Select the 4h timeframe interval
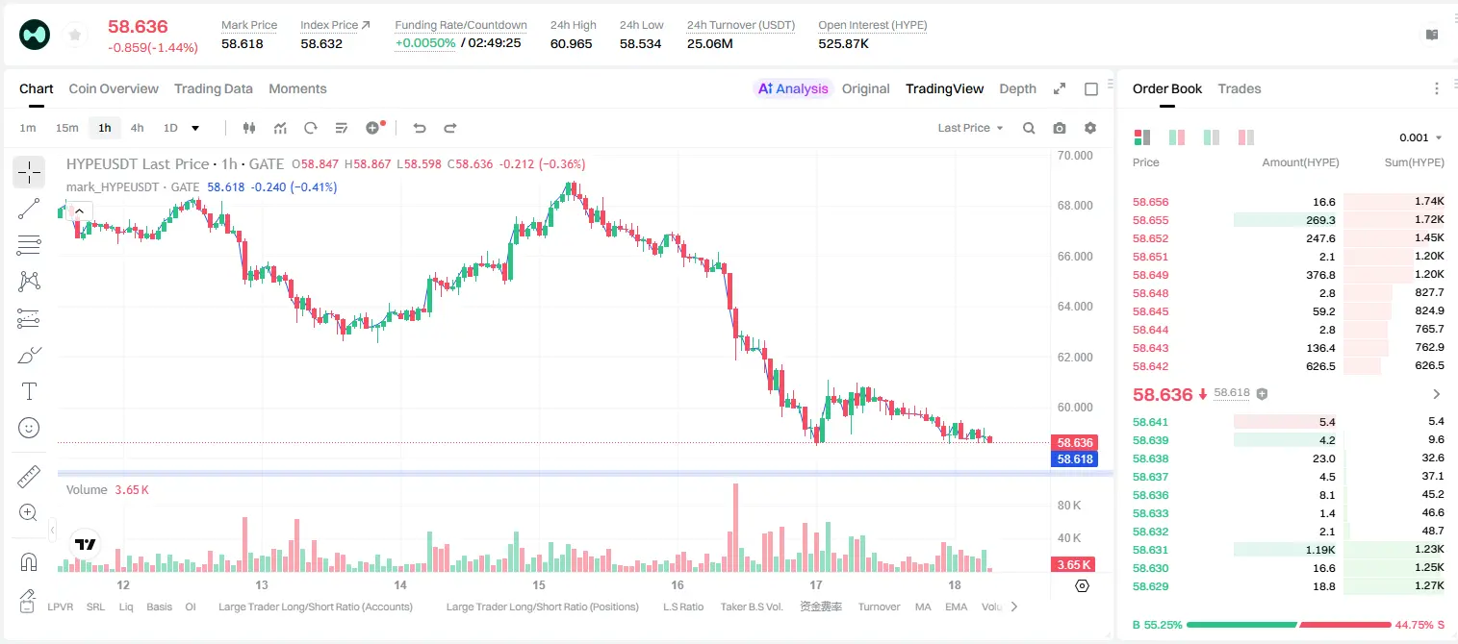Screen dimensions: 1458x644 (137, 128)
